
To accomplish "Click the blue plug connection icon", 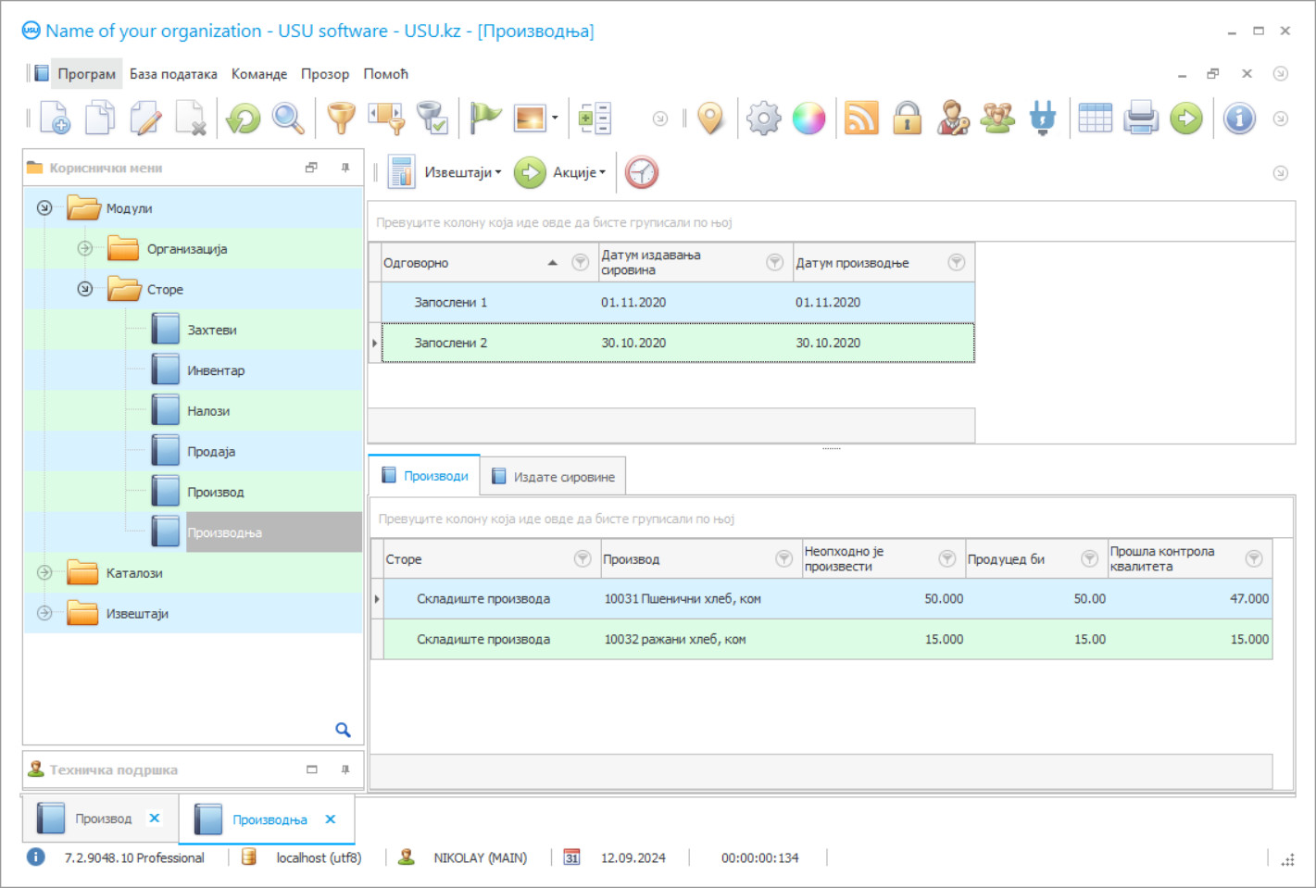I will click(1043, 118).
